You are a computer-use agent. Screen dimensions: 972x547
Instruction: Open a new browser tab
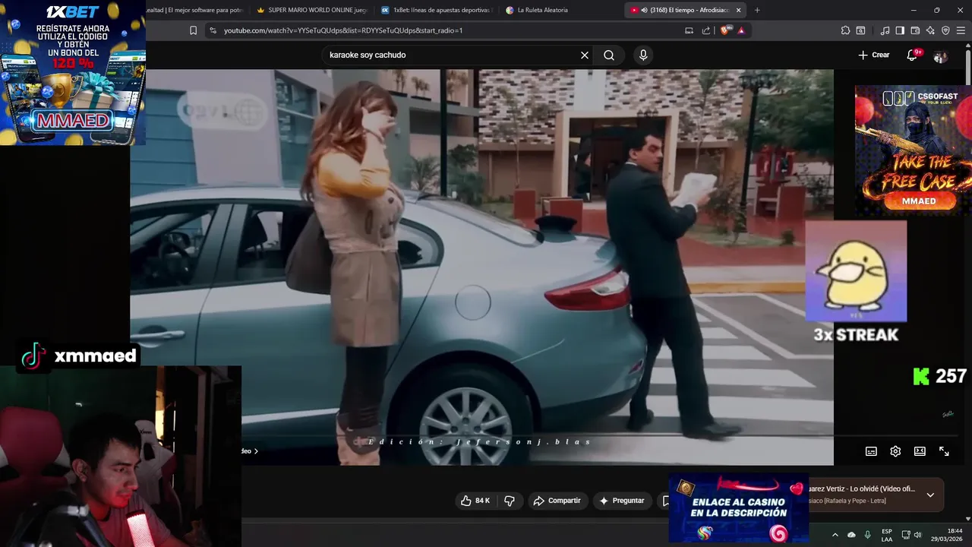click(x=757, y=10)
